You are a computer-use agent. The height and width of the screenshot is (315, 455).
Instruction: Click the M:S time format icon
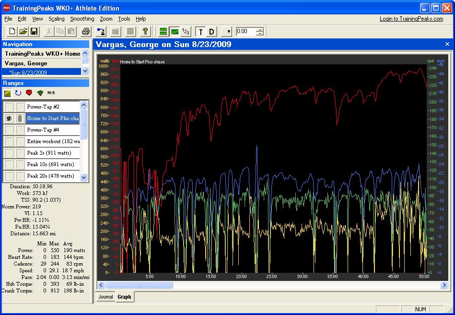[51, 93]
